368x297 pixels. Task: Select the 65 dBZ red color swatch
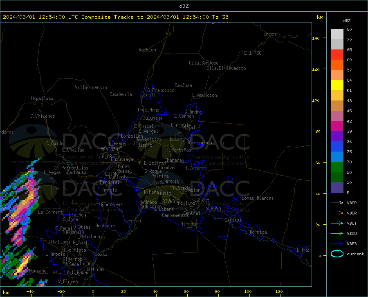(x=337, y=55)
